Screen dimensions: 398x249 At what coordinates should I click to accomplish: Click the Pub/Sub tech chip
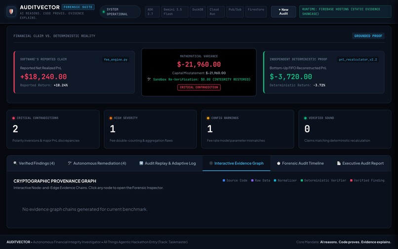tap(235, 12)
